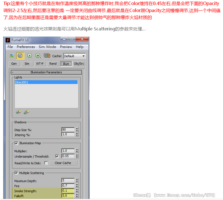Open the Sim. Mode menu
This screenshot has width=223, height=200.
pyautogui.click(x=47, y=47)
